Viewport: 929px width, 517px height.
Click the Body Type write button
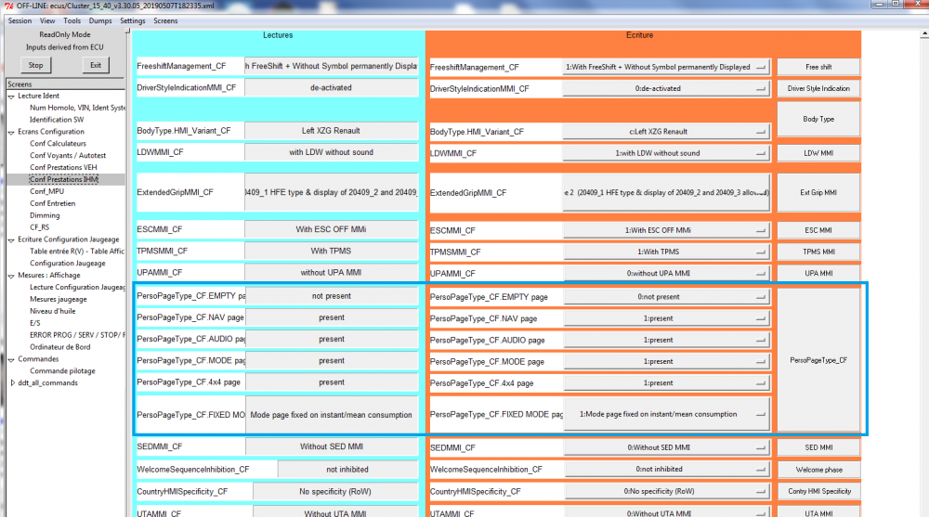pos(818,120)
